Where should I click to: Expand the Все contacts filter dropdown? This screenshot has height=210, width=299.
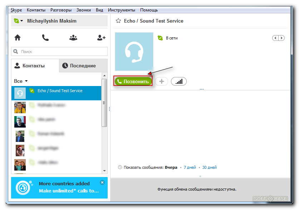click(x=21, y=81)
